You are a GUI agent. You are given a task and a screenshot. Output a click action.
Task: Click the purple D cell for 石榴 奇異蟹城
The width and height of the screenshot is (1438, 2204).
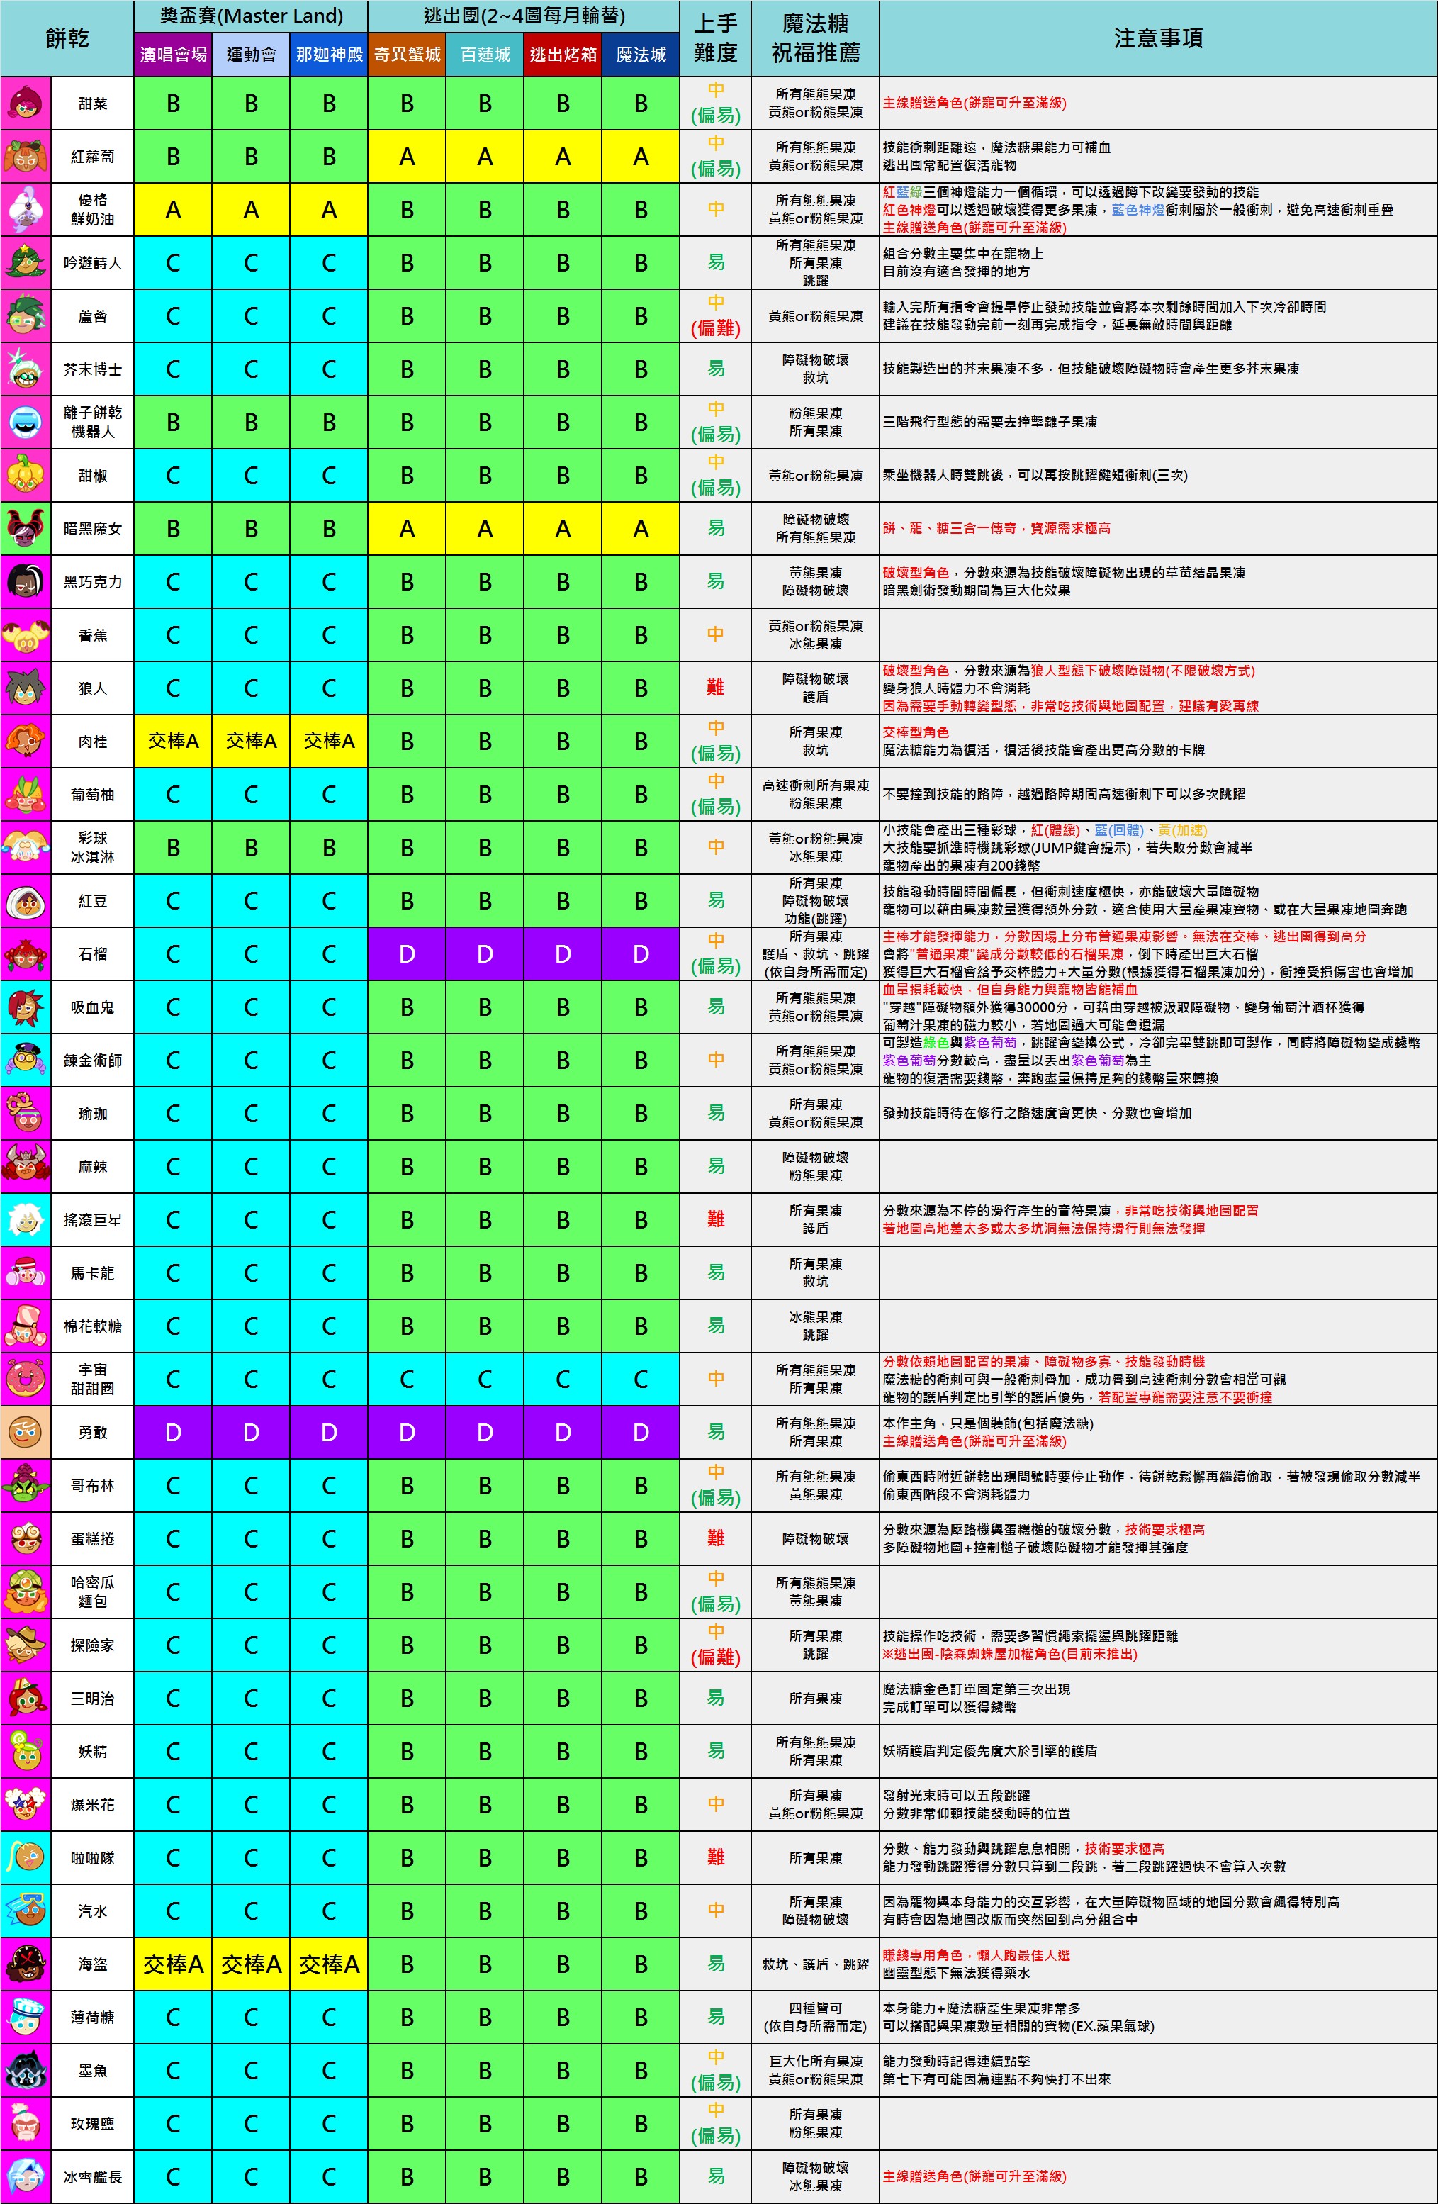pos(407,953)
